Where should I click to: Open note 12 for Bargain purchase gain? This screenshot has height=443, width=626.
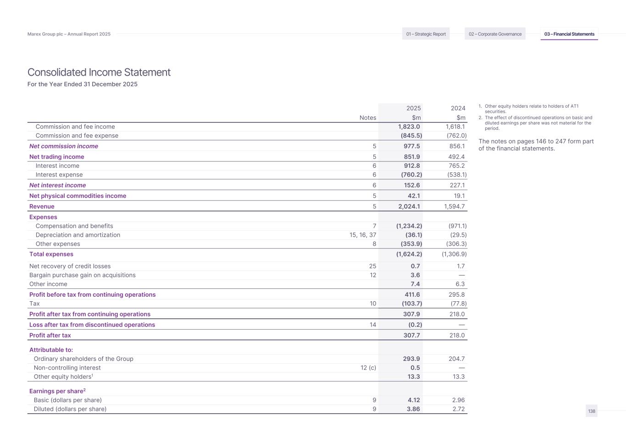click(x=372, y=275)
